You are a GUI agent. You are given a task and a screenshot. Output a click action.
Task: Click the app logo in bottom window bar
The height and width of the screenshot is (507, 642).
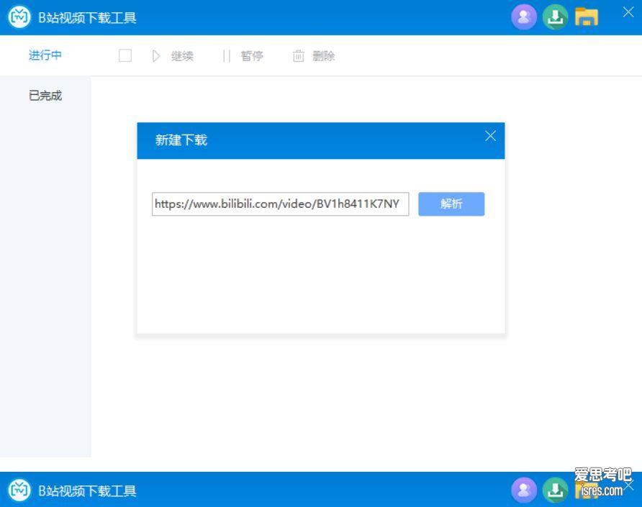click(x=19, y=490)
